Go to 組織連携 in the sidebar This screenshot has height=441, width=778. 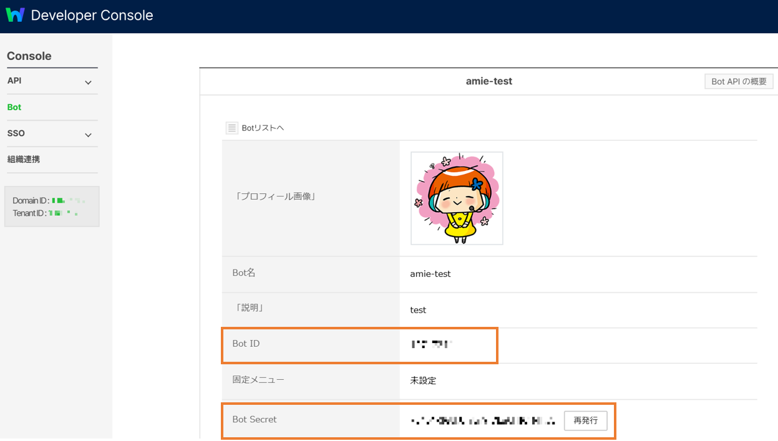[24, 160]
